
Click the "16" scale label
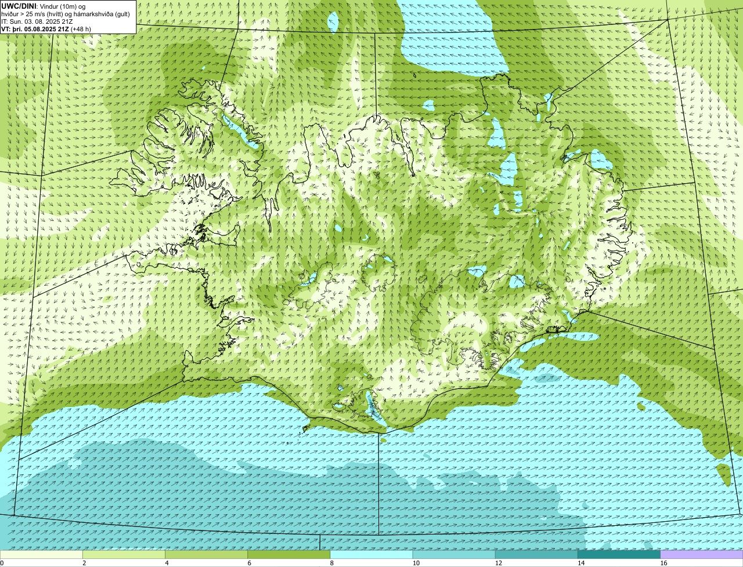(x=663, y=563)
